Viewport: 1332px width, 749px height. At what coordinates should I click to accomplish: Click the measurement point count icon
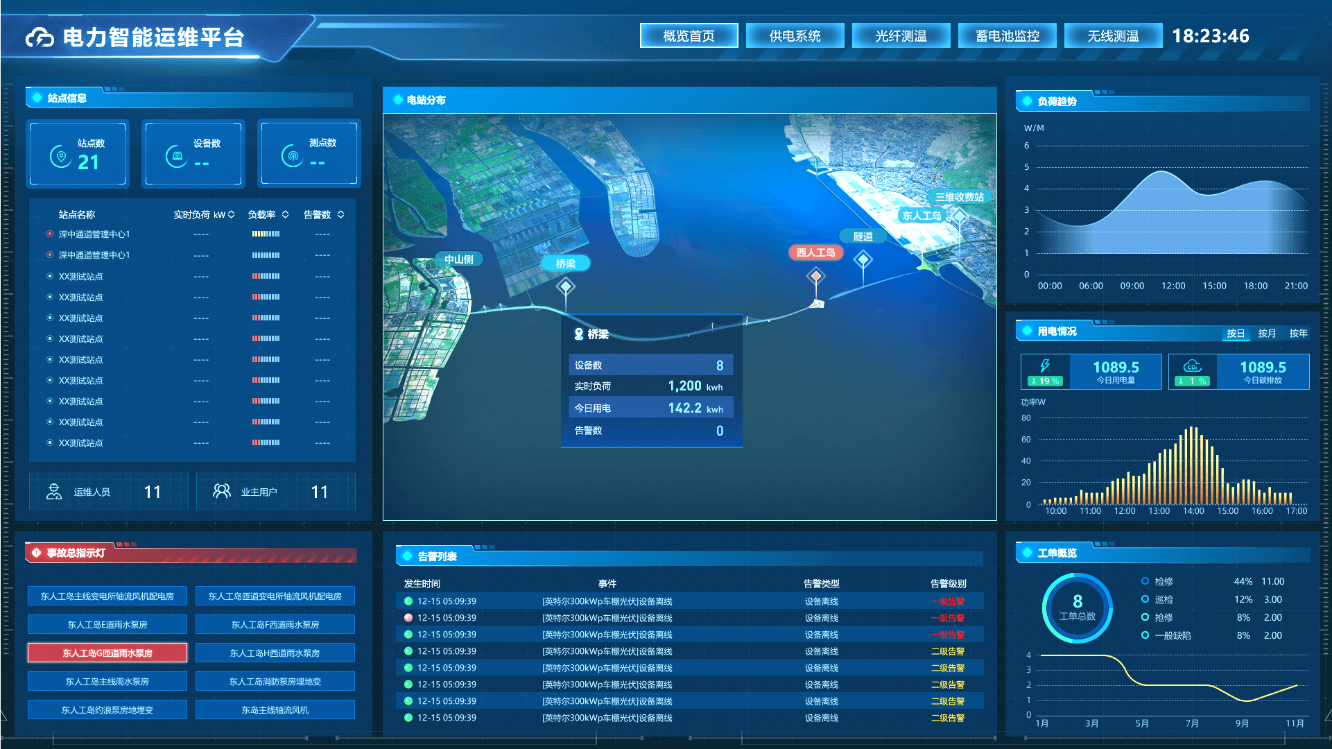point(293,156)
